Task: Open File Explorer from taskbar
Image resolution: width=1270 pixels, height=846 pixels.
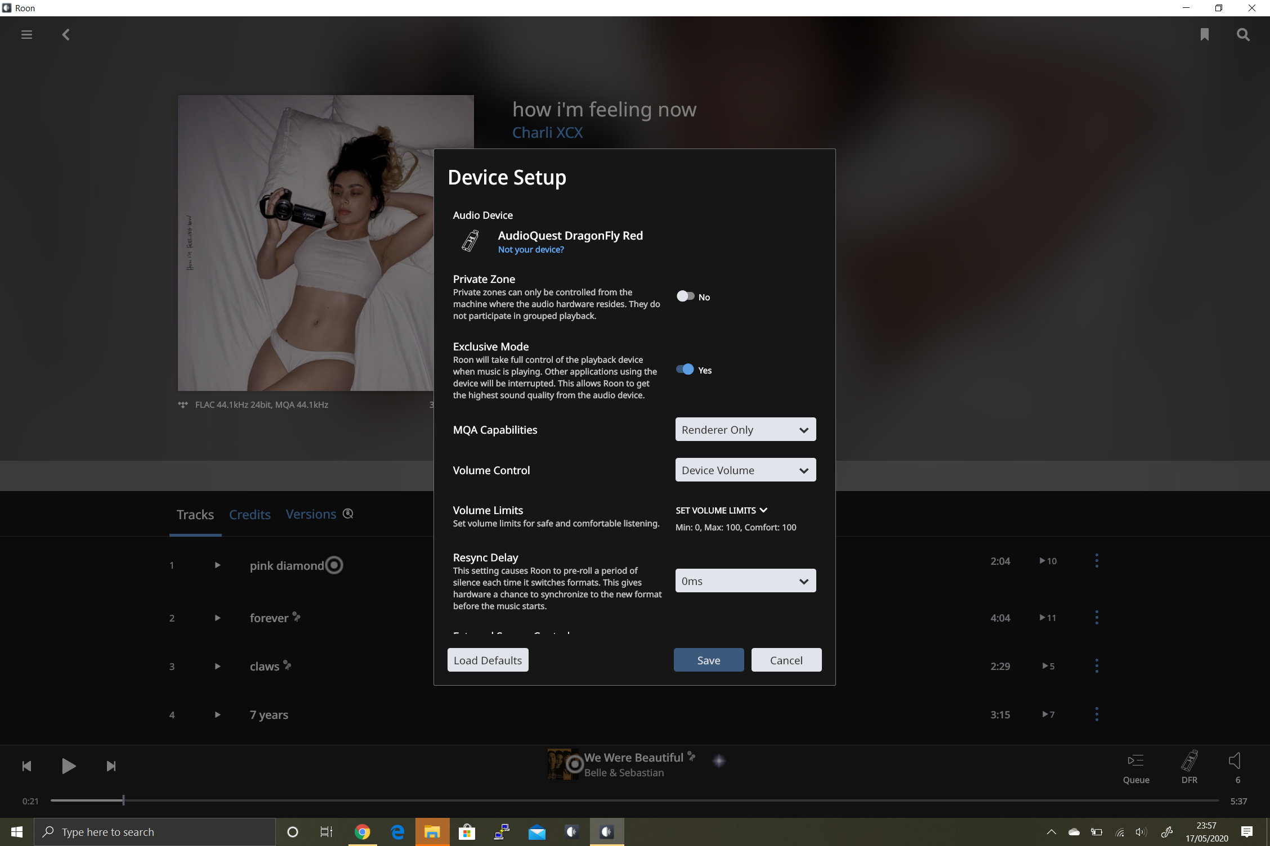Action: tap(432, 832)
